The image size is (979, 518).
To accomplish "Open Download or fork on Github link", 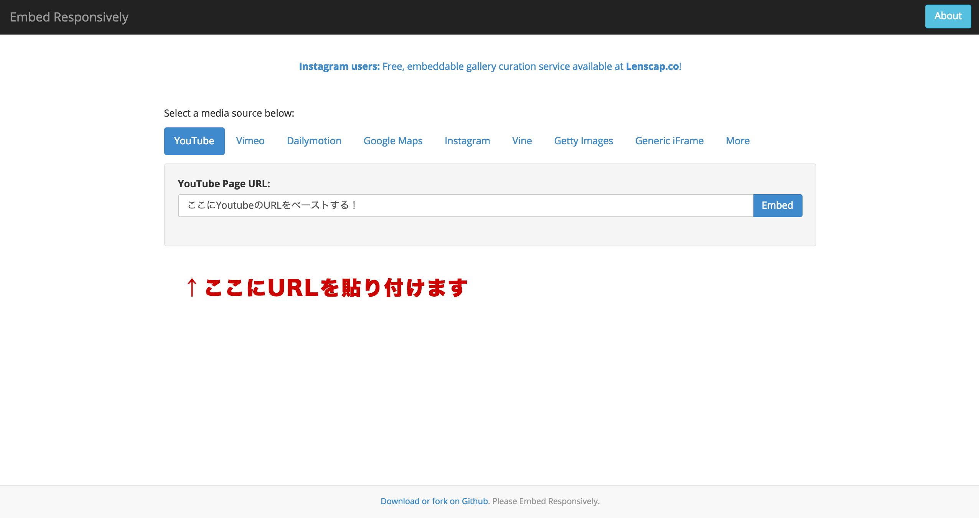I will point(435,501).
